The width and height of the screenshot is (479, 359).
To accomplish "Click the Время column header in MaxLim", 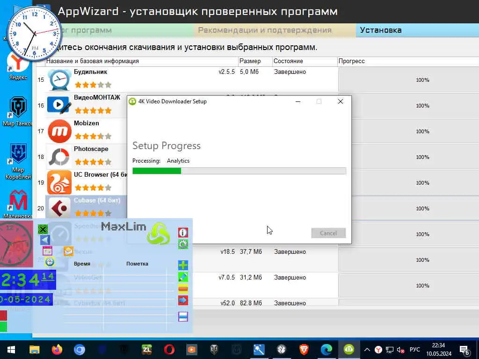I will 82,264.
